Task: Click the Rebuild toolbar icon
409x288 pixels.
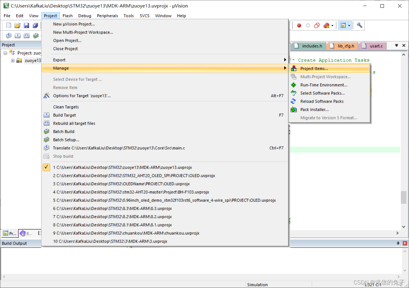Action: [x=27, y=36]
